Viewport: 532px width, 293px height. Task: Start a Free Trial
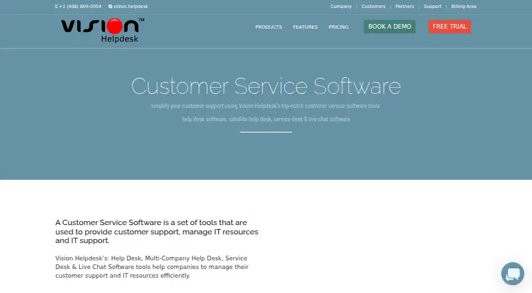pyautogui.click(x=450, y=27)
